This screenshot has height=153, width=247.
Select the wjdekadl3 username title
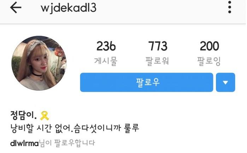point(69,8)
